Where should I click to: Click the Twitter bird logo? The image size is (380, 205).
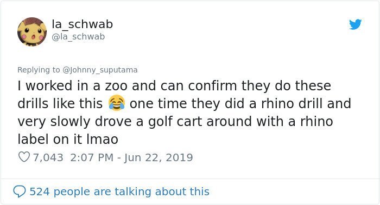355,24
